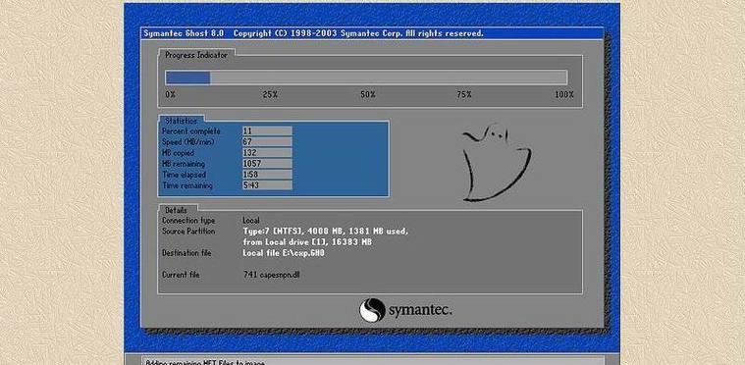
Task: Click the Destination file label
Action: [x=186, y=253]
